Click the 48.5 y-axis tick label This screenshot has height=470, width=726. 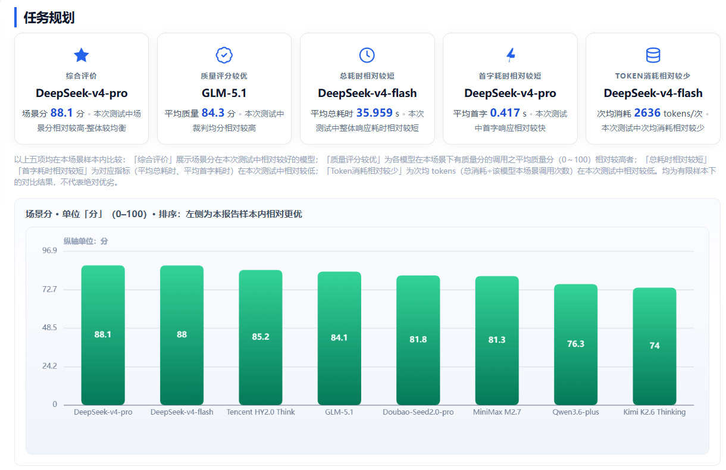click(50, 328)
